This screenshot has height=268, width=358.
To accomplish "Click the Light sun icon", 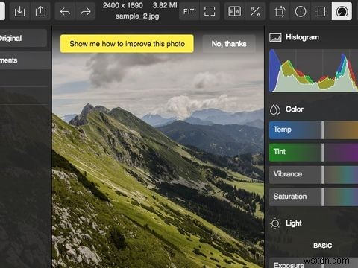I will click(275, 223).
